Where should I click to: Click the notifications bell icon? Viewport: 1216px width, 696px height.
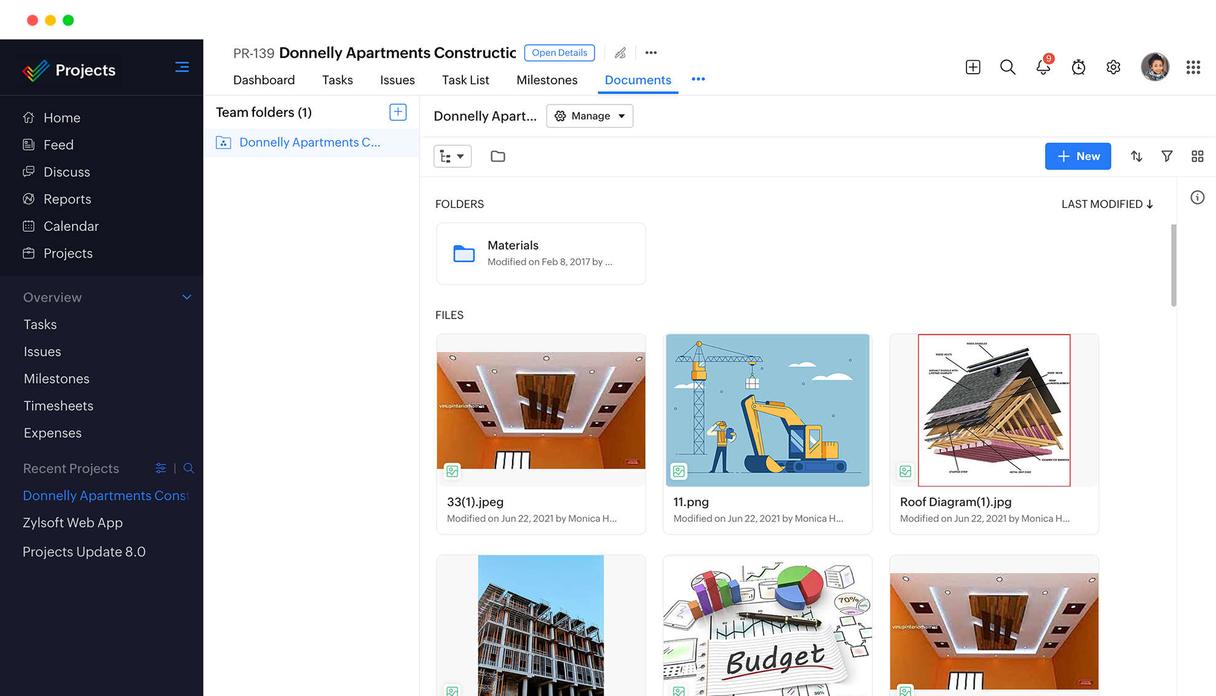1043,67
